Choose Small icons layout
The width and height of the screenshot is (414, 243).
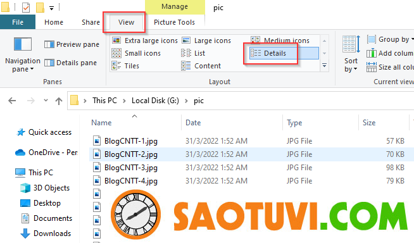tap(136, 53)
